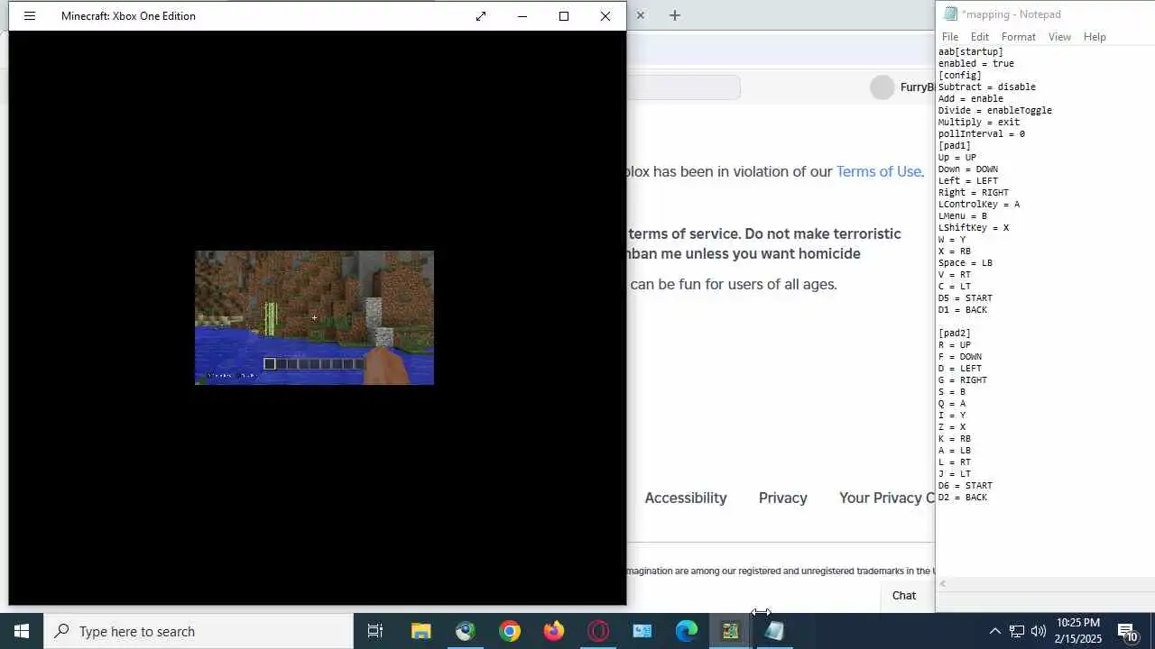Open Notepad File menu

click(x=950, y=37)
